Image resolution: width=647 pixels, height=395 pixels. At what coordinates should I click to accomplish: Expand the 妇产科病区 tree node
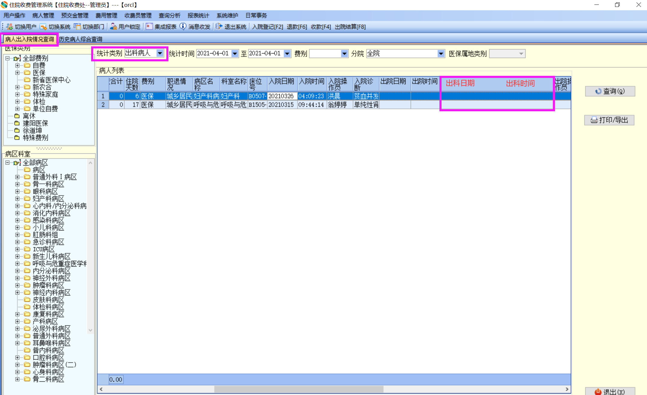pos(17,199)
